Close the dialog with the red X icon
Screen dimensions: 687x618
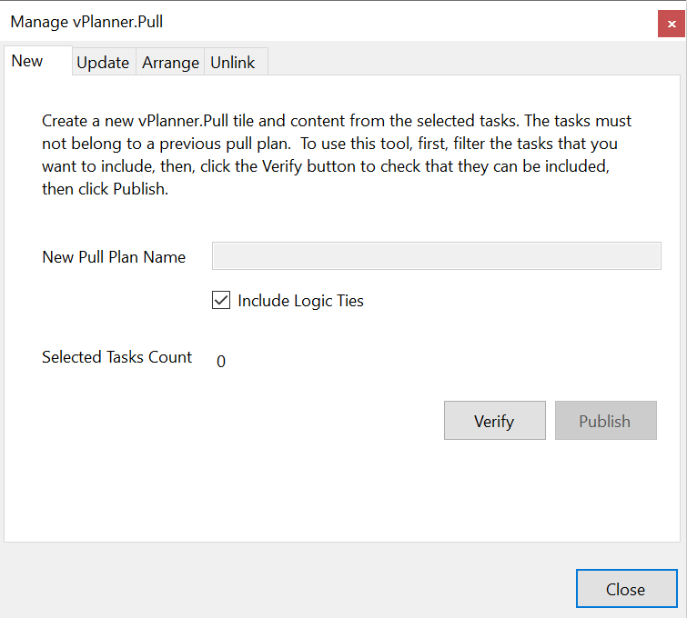[671, 24]
